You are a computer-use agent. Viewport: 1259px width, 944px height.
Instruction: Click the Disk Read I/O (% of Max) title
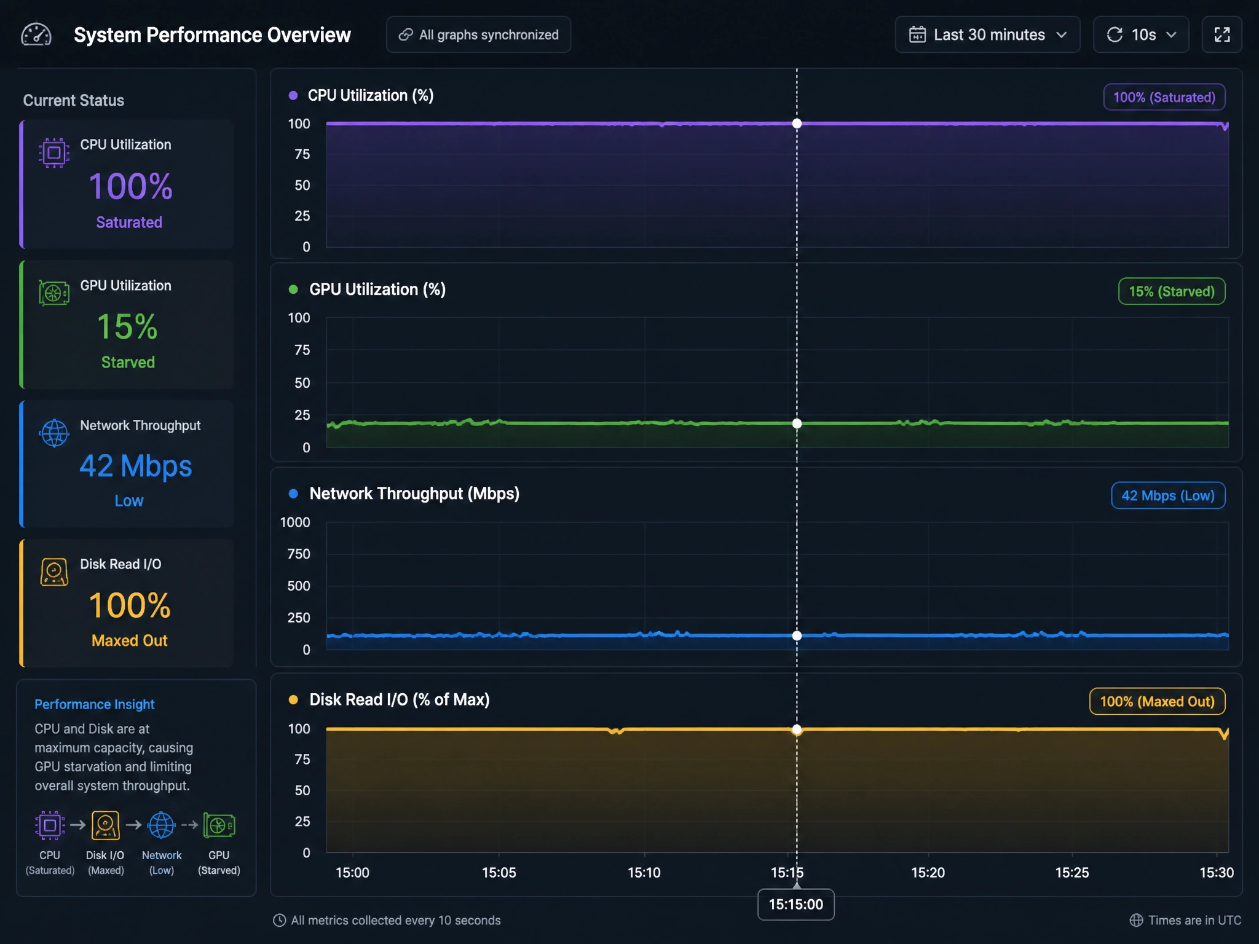point(400,699)
